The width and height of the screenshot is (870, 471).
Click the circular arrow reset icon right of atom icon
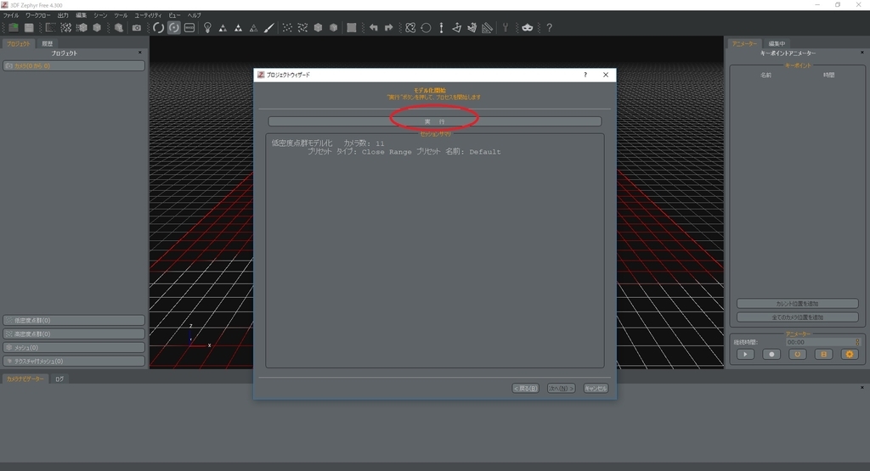pyautogui.click(x=426, y=28)
